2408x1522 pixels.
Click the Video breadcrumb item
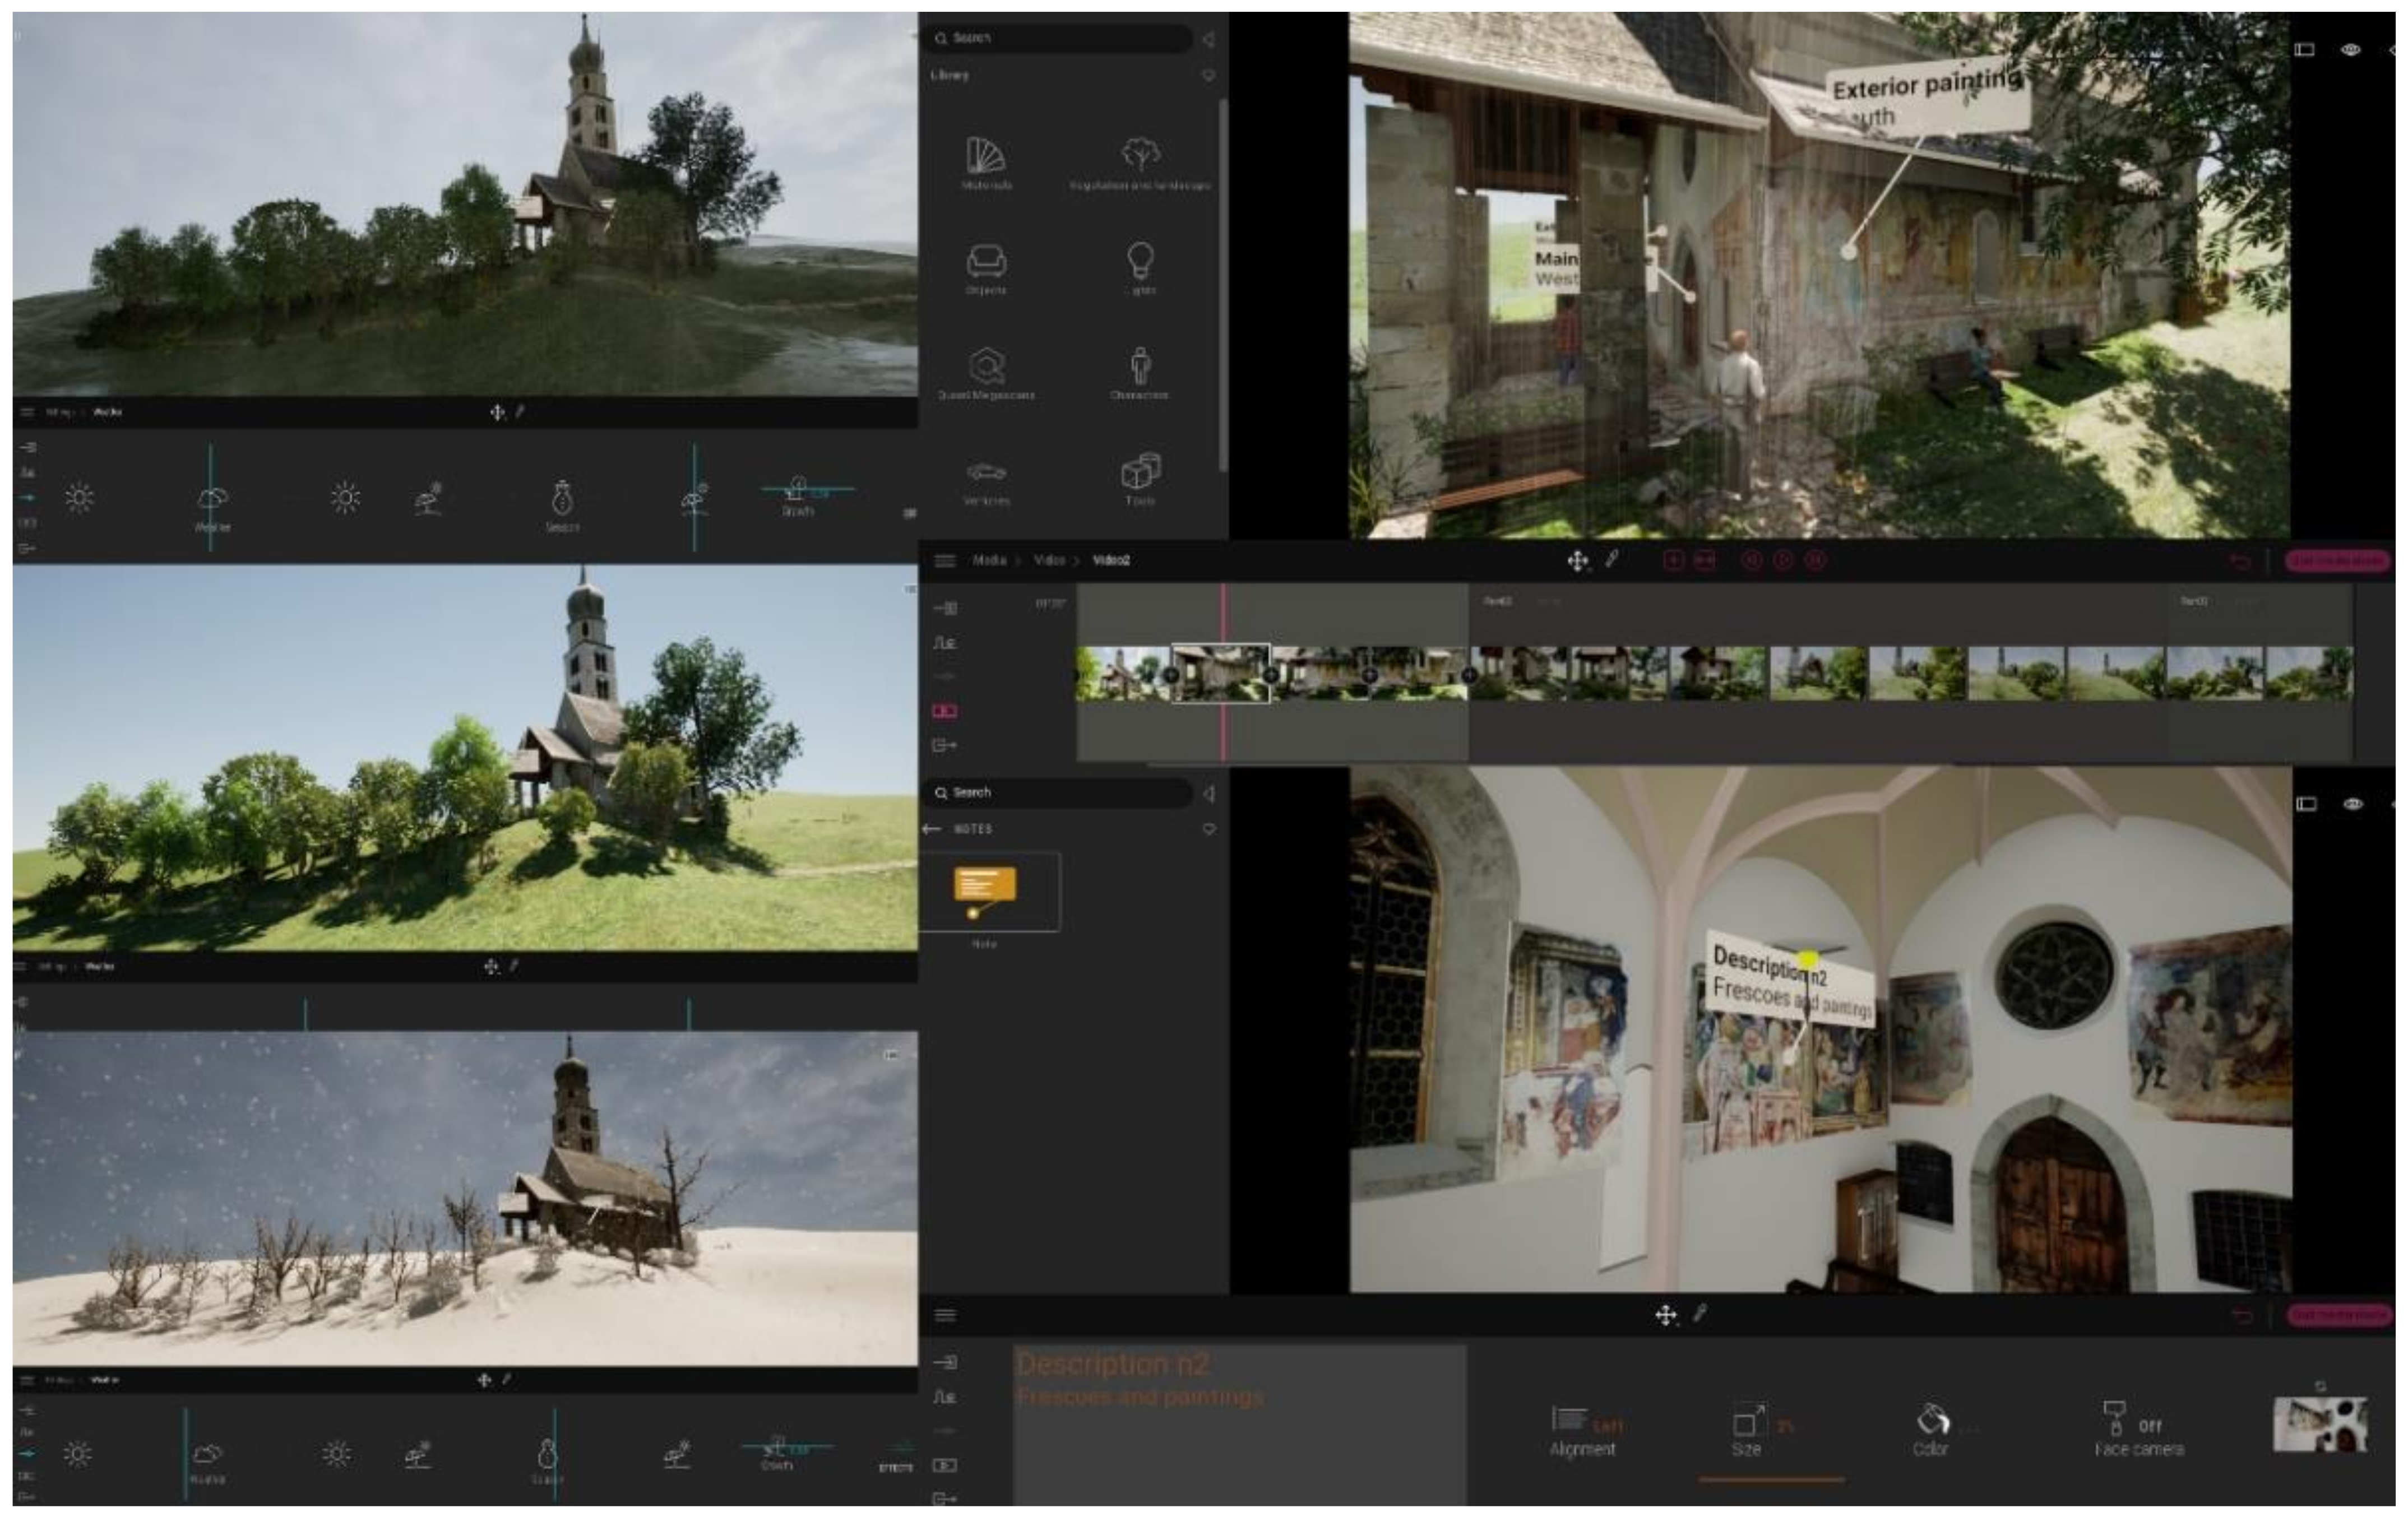(1048, 561)
